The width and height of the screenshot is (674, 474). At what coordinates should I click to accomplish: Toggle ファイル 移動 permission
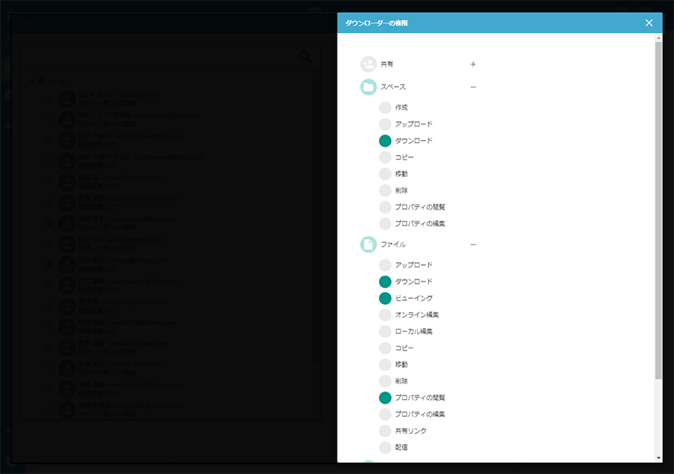pos(385,365)
